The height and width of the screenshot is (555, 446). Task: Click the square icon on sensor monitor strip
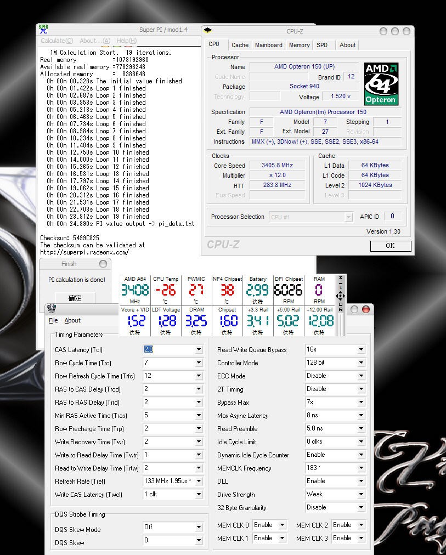(x=341, y=304)
